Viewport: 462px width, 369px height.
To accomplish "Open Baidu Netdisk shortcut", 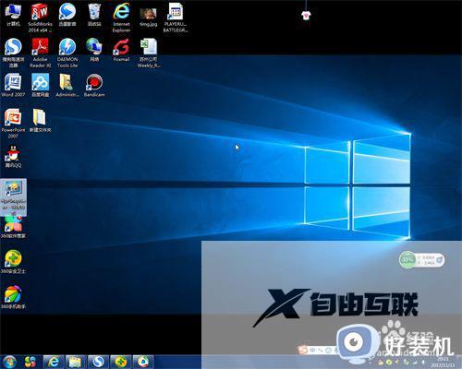I will 40,86.
